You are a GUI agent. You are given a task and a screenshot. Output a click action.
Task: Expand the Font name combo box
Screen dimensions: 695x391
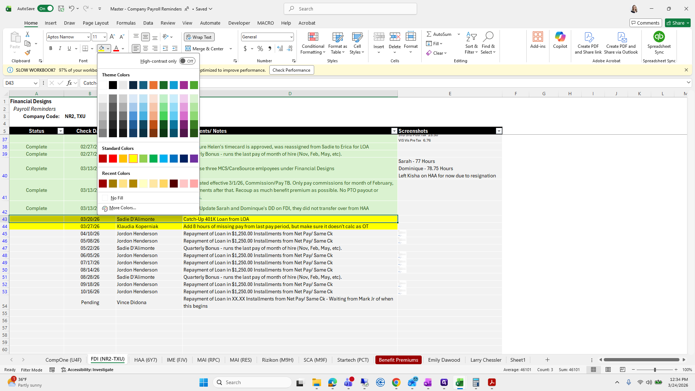pyautogui.click(x=88, y=37)
